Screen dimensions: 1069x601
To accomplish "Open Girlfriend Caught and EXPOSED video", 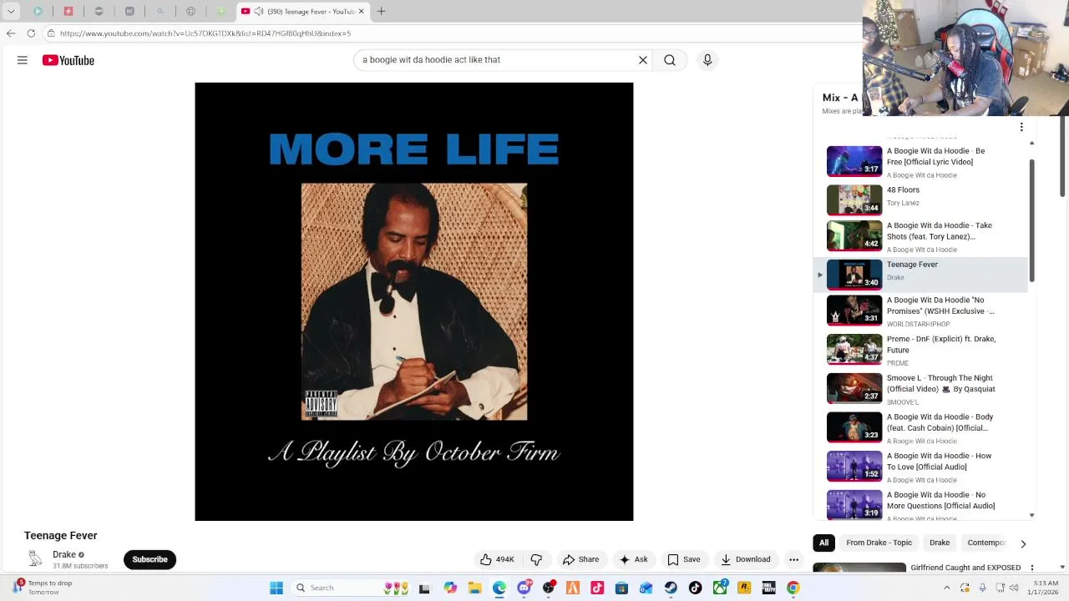I will click(x=965, y=568).
